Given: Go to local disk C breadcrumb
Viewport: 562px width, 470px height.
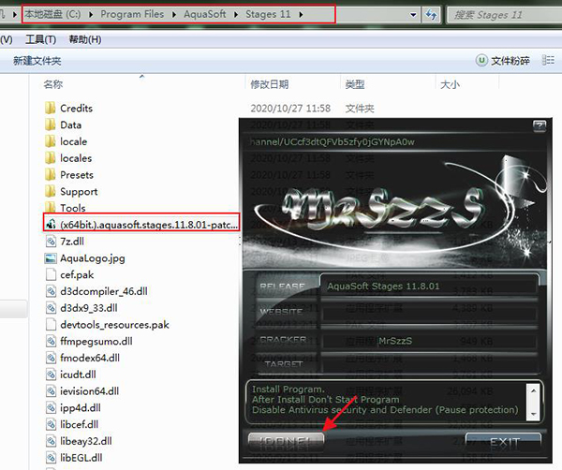Looking at the screenshot, I should pos(52,14).
